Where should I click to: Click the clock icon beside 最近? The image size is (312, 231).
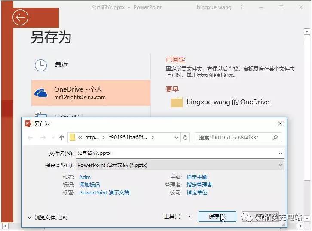click(41, 65)
